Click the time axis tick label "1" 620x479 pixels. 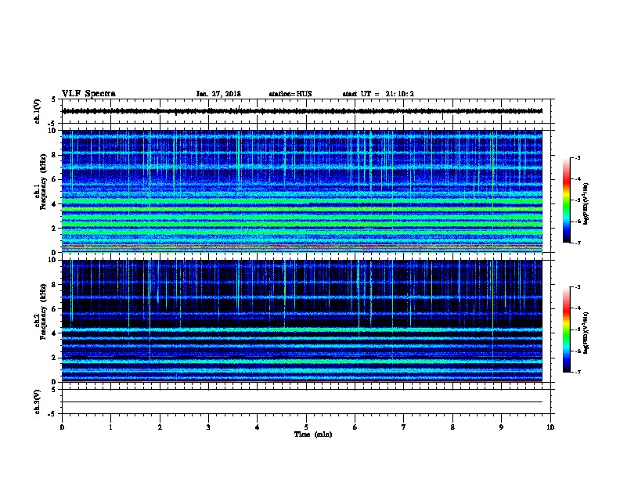coord(110,427)
